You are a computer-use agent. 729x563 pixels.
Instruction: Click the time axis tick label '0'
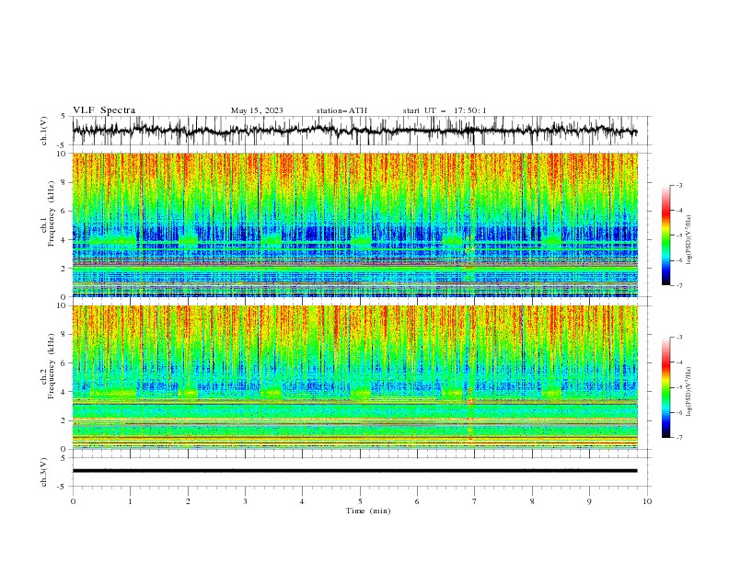point(73,501)
